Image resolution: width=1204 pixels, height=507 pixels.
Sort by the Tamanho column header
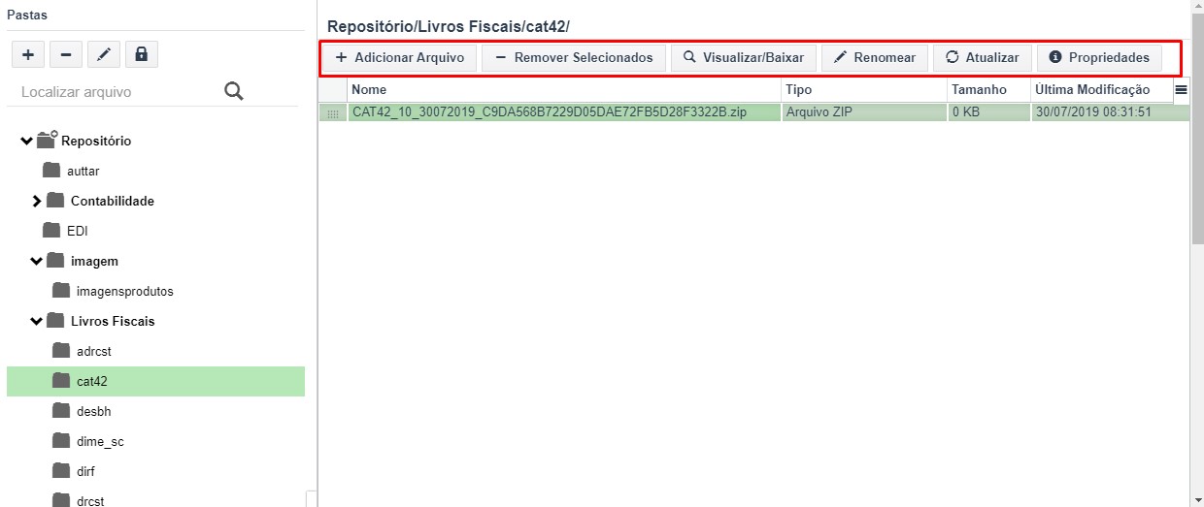pyautogui.click(x=989, y=89)
